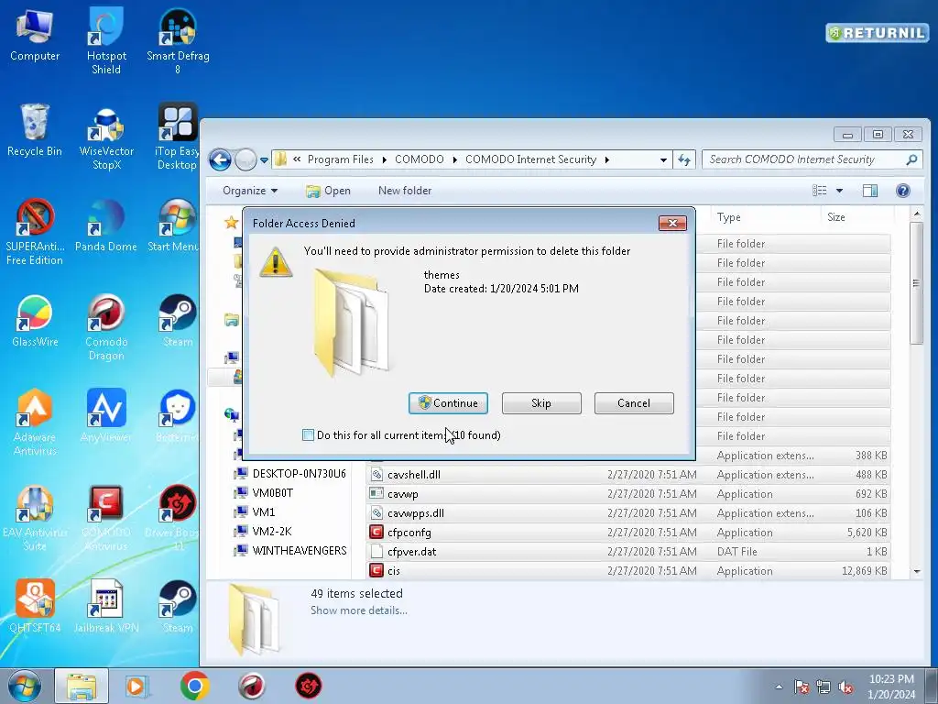Close the Folder Access Denied dialog

[x=672, y=224]
